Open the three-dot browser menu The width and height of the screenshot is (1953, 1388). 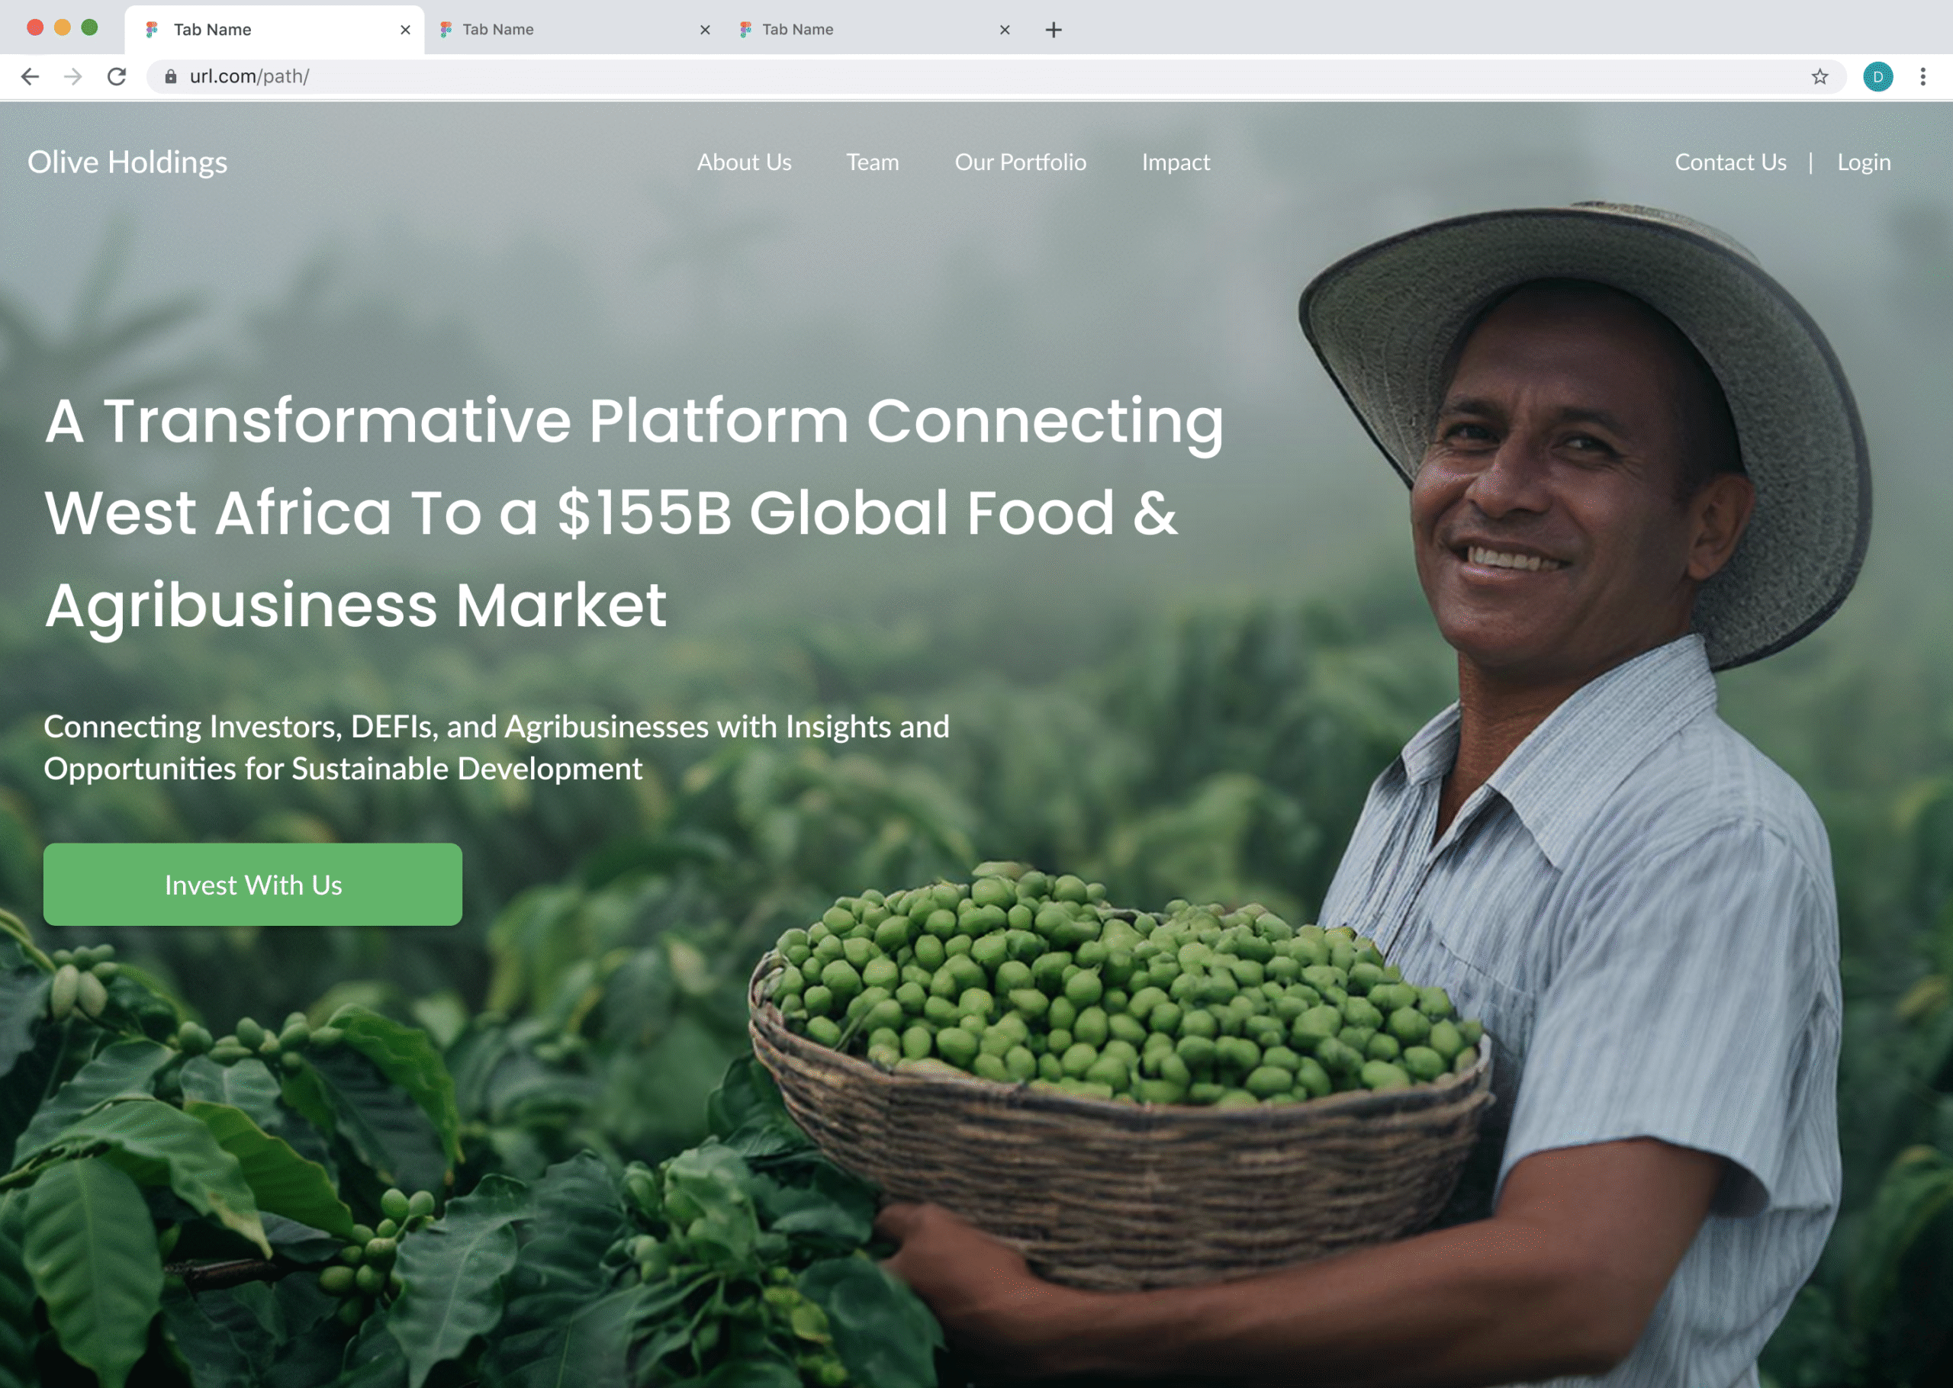click(1923, 77)
